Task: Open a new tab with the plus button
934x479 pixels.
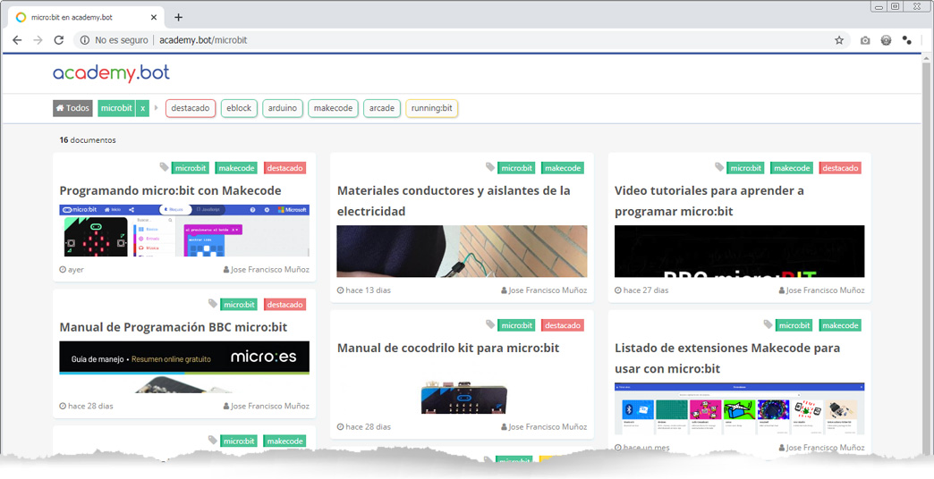Action: click(178, 17)
